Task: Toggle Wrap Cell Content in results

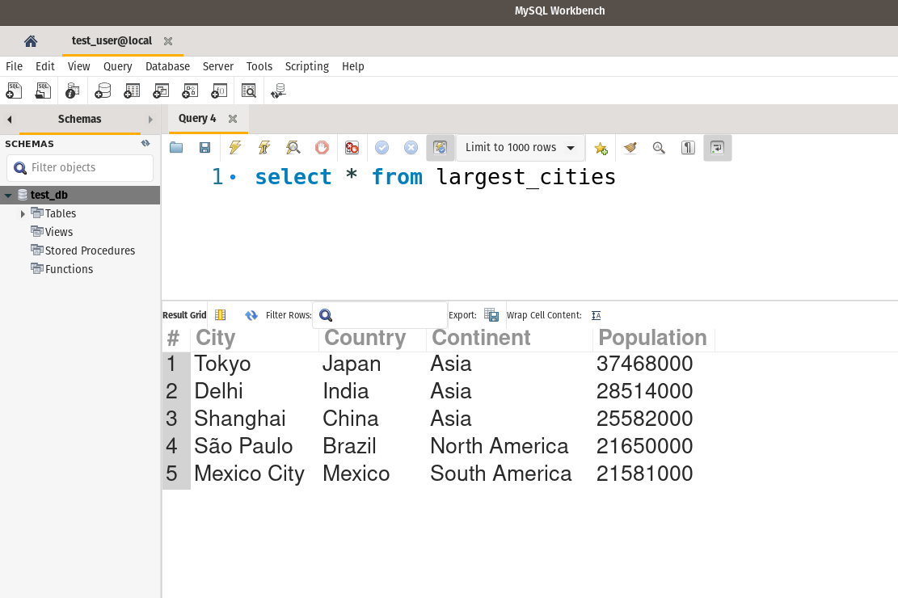Action: (596, 315)
